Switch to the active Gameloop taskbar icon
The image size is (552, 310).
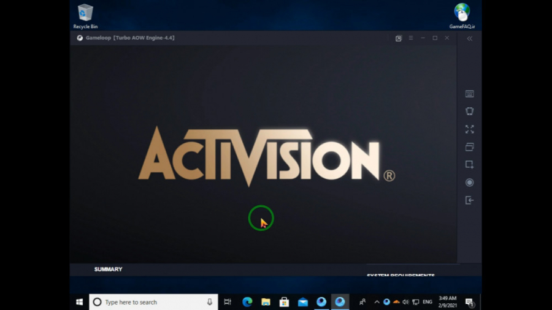340,302
